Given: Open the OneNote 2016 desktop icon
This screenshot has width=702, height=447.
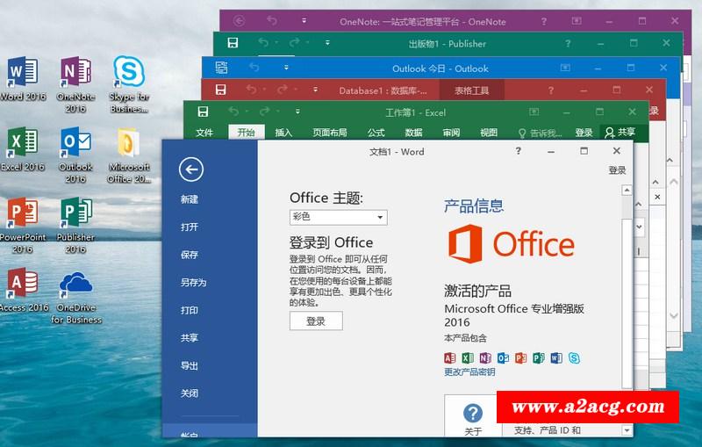Looking at the screenshot, I should coord(75,77).
